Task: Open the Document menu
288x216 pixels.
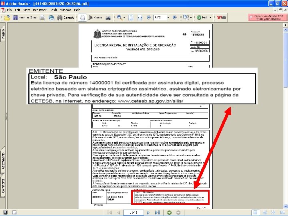Action: pyautogui.click(x=40, y=10)
